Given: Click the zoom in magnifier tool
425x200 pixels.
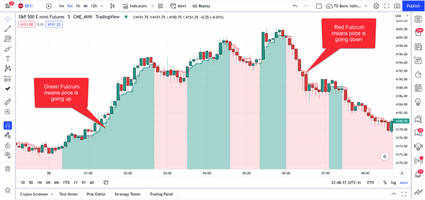Looking at the screenshot, I should (8, 112).
